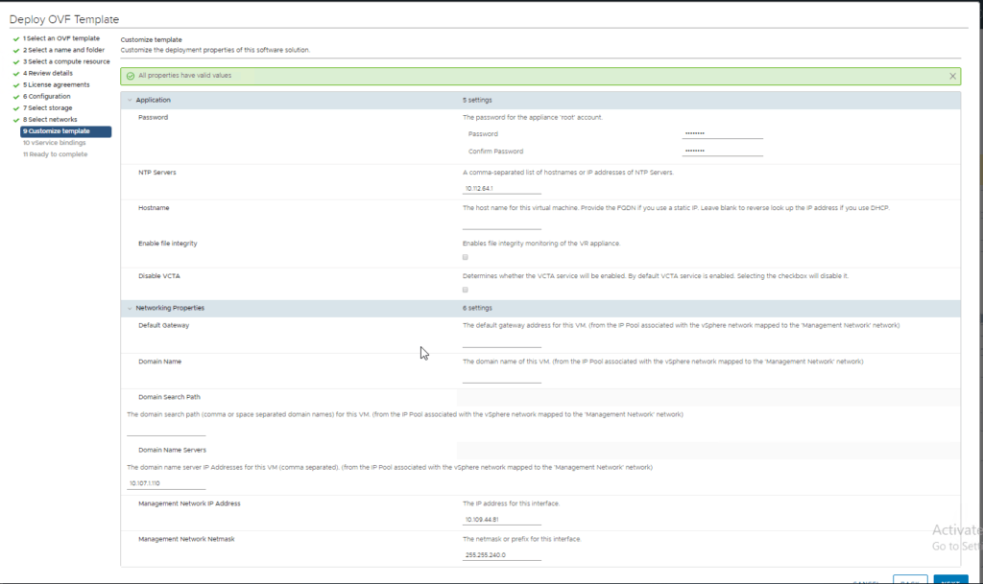Click the Confirm Password field

722,151
